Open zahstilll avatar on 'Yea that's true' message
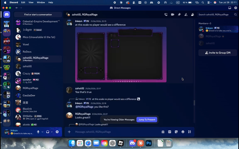The height and width of the screenshot is (149, 239). pyautogui.click(x=69, y=90)
